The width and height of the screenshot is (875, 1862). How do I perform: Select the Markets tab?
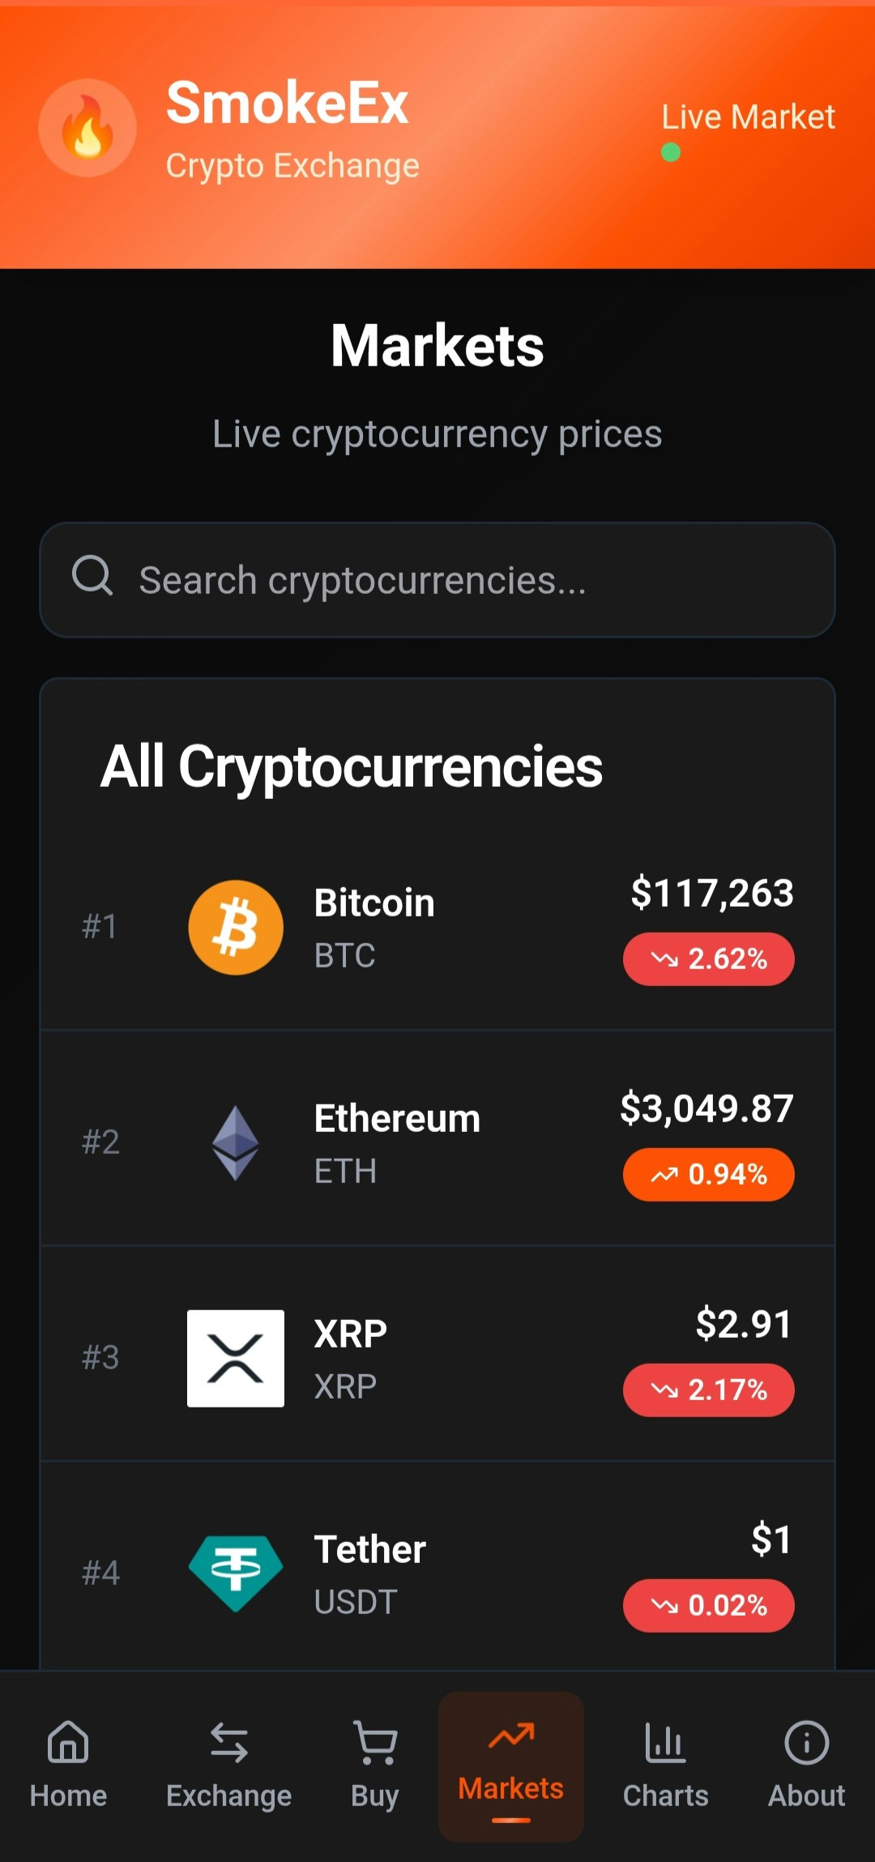(x=511, y=1766)
